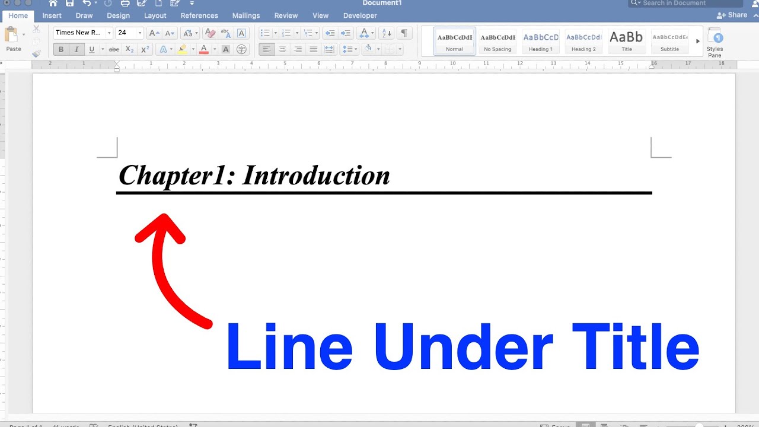The image size is (759, 427).
Task: Apply the No Spacing style
Action: pyautogui.click(x=498, y=42)
